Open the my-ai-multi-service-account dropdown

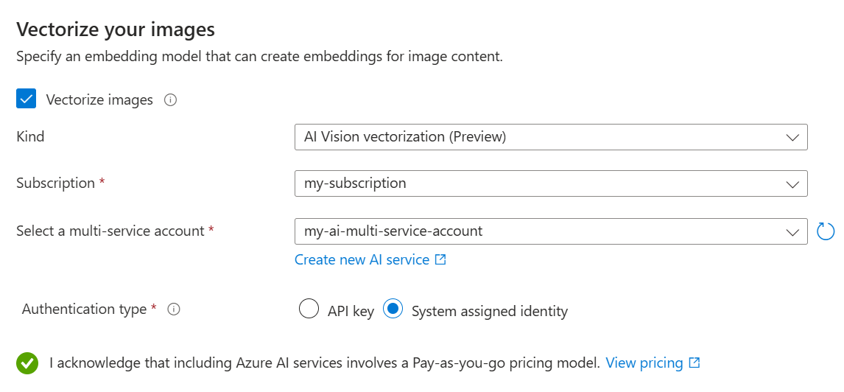[545, 231]
